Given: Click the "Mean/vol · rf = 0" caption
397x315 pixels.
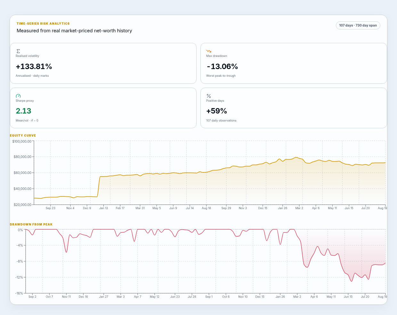Looking at the screenshot, I should click(x=27, y=121).
